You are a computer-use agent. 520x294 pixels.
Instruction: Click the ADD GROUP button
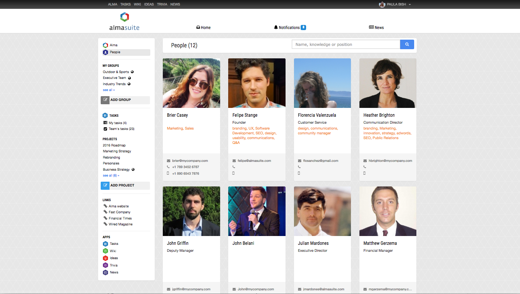click(x=125, y=100)
